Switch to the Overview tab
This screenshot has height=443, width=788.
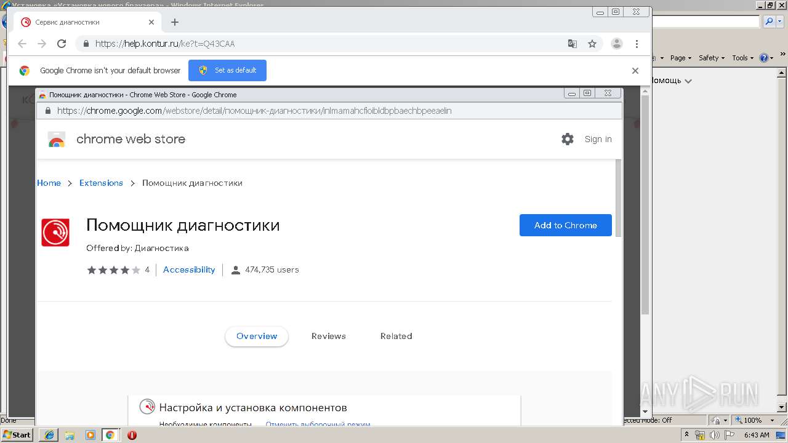click(257, 336)
